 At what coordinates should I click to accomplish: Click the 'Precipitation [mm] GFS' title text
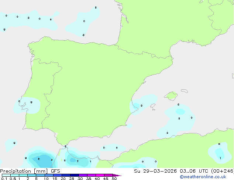coord(30,171)
